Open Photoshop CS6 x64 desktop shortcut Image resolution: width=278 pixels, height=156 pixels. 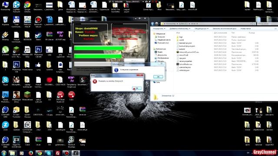tap(38, 52)
